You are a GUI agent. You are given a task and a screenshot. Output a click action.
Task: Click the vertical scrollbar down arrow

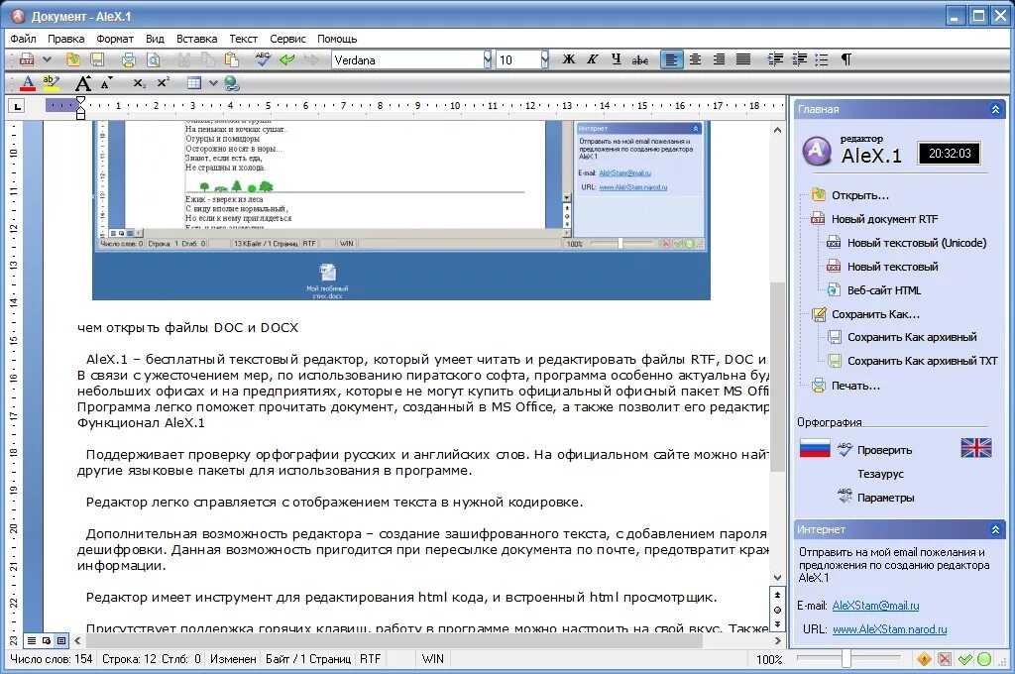pyautogui.click(x=777, y=578)
